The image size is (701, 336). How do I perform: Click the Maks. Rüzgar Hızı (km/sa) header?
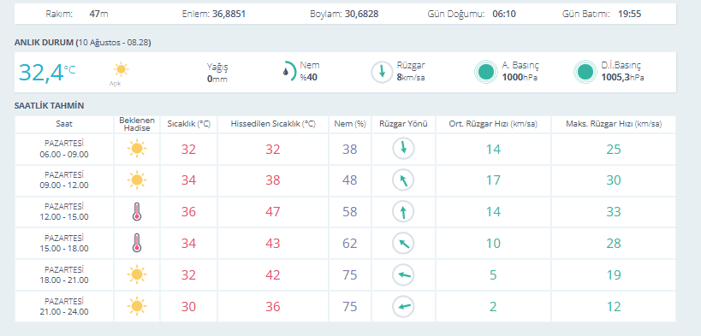(x=614, y=124)
